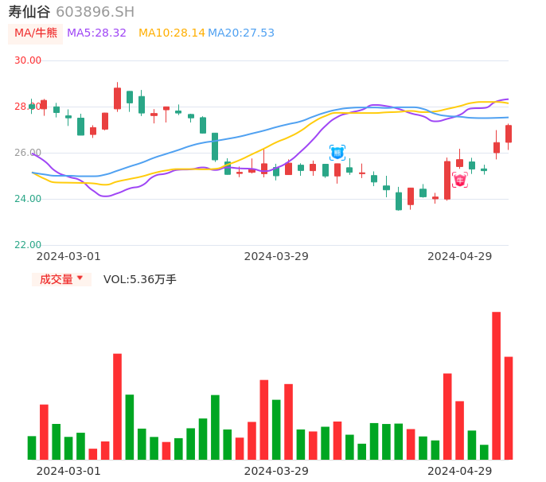Click the tallest red volume bar

(x=496, y=386)
